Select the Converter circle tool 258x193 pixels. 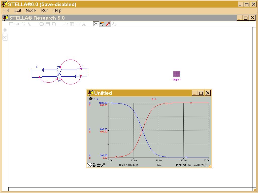pyautogui.click(x=23, y=24)
